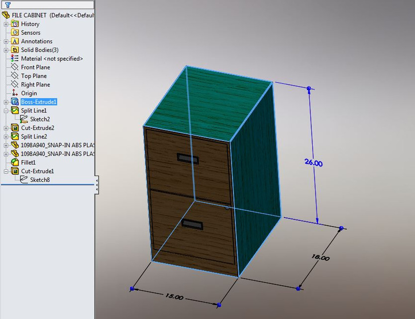The width and height of the screenshot is (415, 319).
Task: Select the Boss-Extrude1 feature icon
Action: click(x=14, y=102)
